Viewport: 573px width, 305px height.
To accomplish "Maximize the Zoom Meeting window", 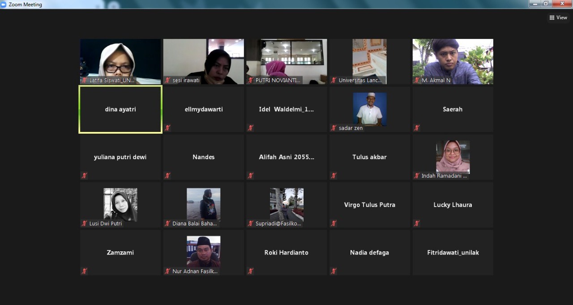I will coord(546,4).
